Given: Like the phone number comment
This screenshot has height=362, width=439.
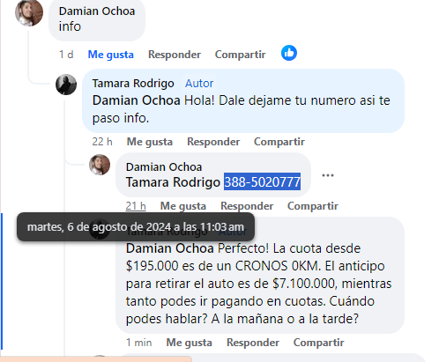Looking at the screenshot, I should pos(183,206).
